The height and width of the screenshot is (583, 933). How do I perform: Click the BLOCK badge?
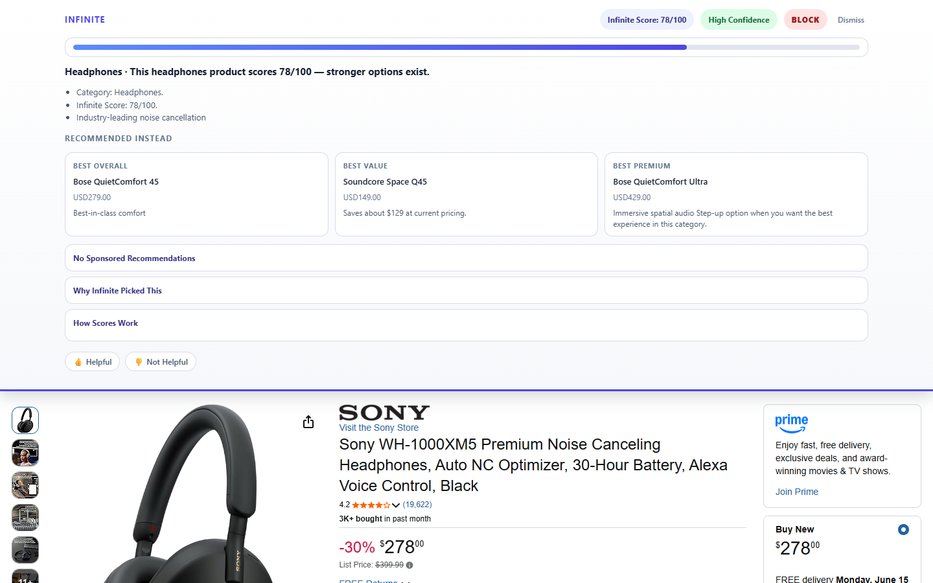point(805,19)
